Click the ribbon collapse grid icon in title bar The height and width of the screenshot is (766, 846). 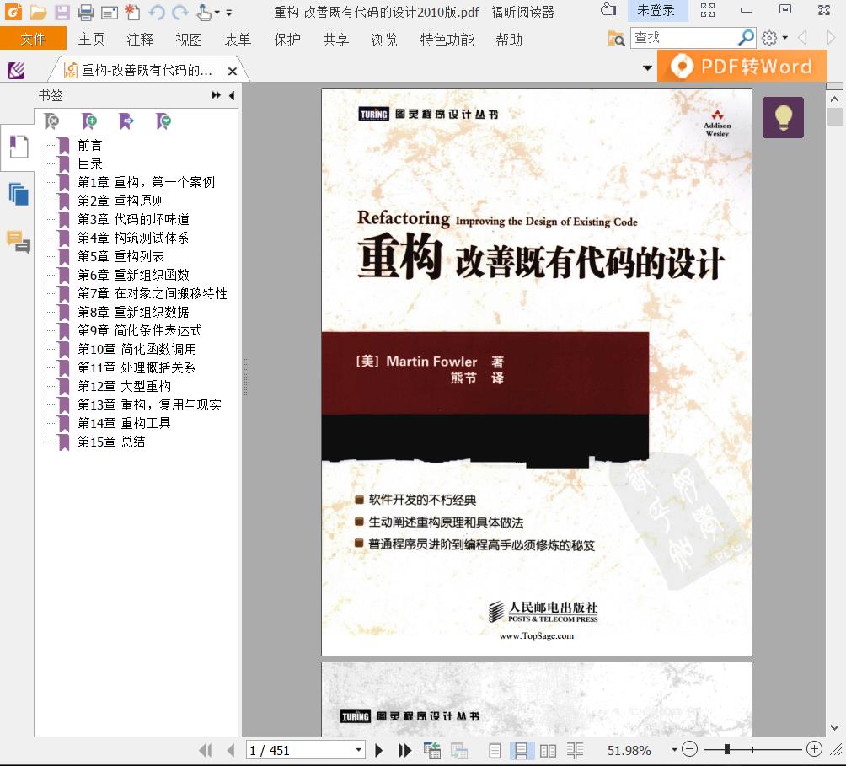pyautogui.click(x=708, y=10)
